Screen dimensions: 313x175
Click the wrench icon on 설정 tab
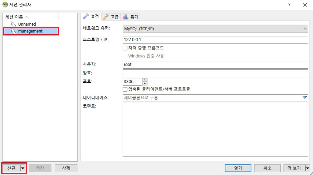click(x=86, y=16)
